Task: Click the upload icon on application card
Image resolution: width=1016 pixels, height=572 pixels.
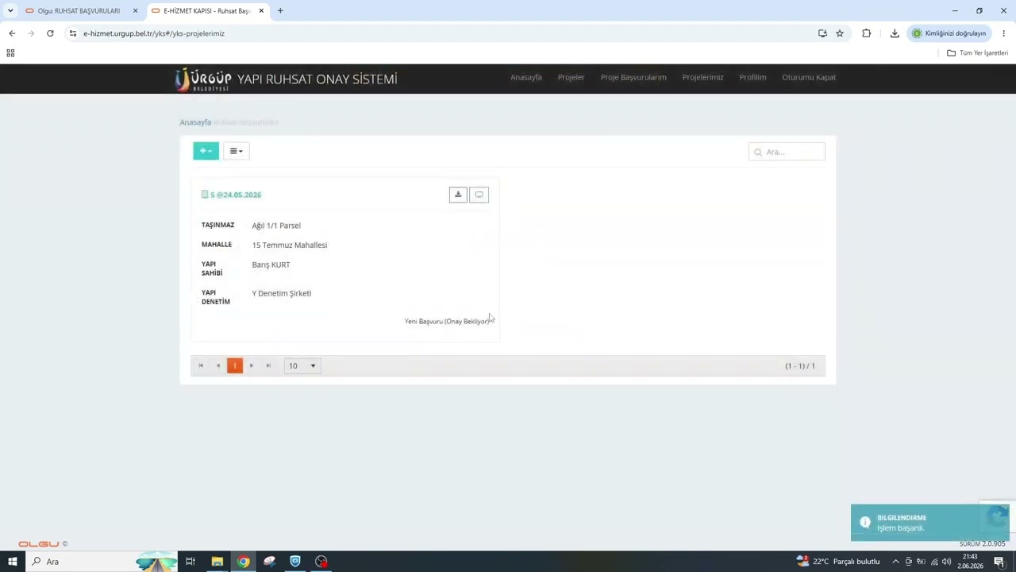Action: click(x=458, y=195)
